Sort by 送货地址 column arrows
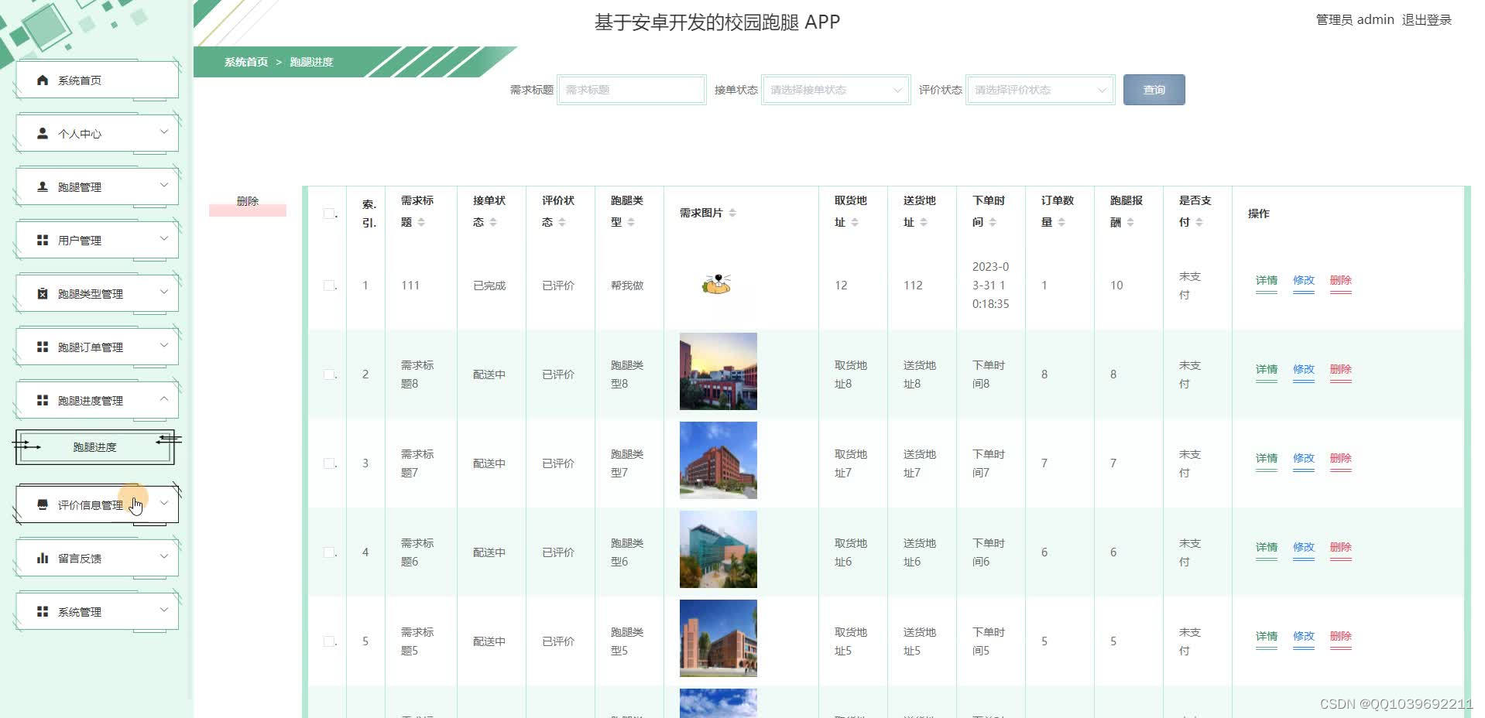Viewport: 1485px width, 718px height. pos(924,222)
